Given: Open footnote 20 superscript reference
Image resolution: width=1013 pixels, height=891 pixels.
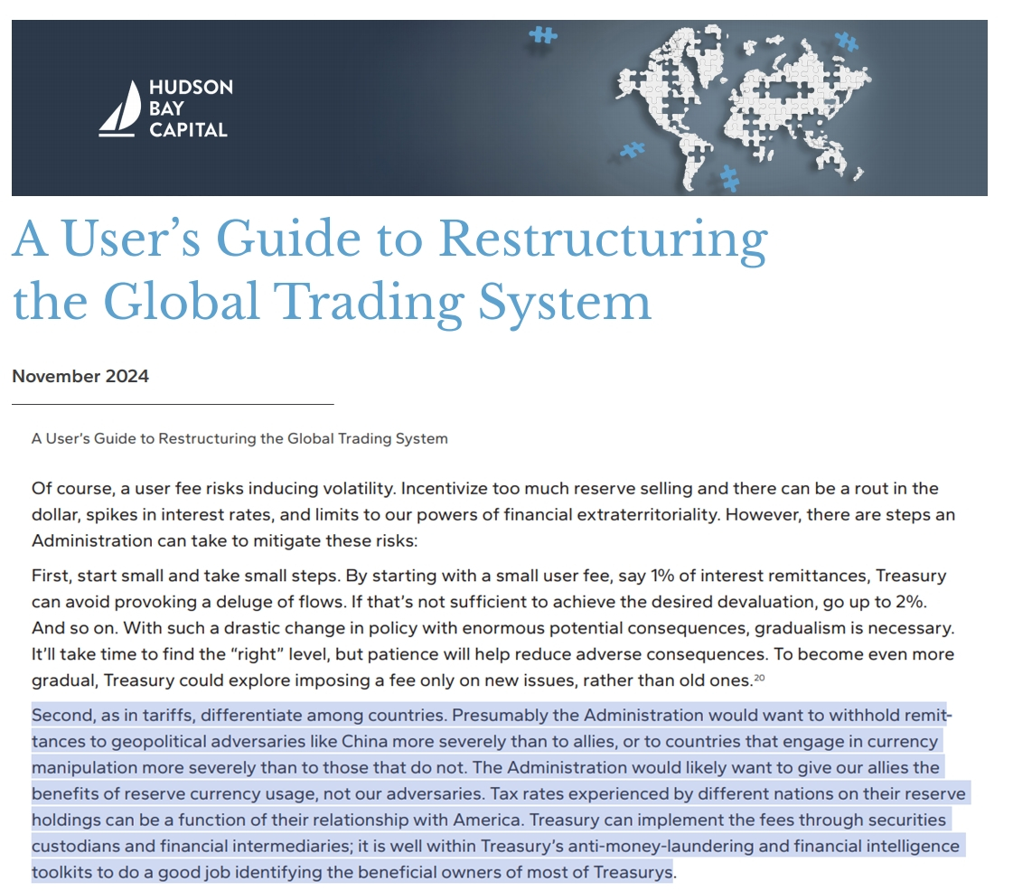Looking at the screenshot, I should coord(759,678).
